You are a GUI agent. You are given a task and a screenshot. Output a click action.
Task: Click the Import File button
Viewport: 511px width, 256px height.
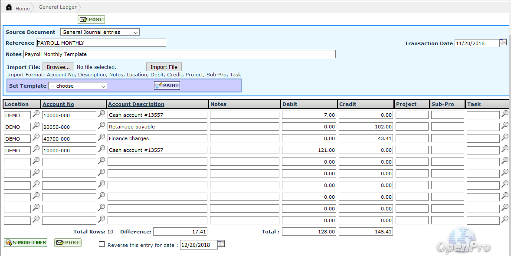click(x=164, y=67)
